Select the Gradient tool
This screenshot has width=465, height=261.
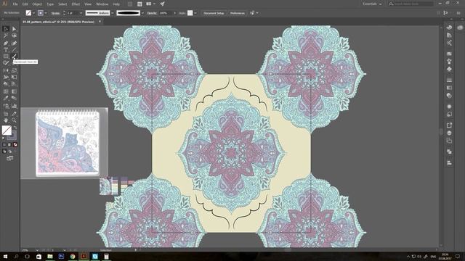pos(14,91)
